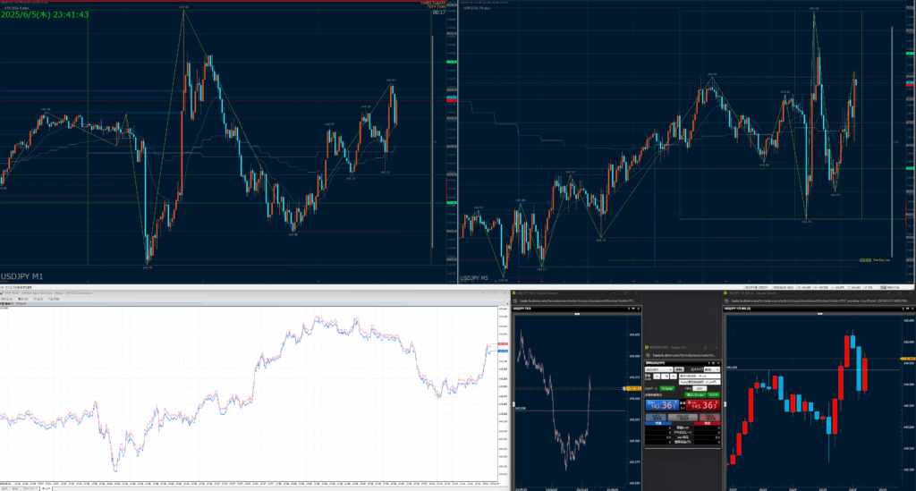Click the USDJPY TICK panel title
Image resolution: width=916 pixels, height=491 pixels.
point(522,309)
